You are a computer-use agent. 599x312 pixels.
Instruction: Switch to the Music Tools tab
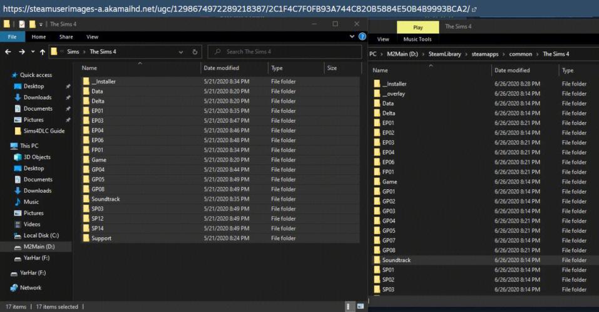tap(417, 39)
